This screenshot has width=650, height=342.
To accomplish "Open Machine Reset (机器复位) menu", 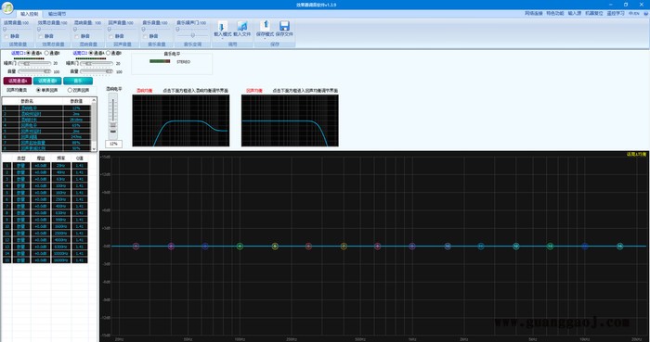I will tap(594, 13).
